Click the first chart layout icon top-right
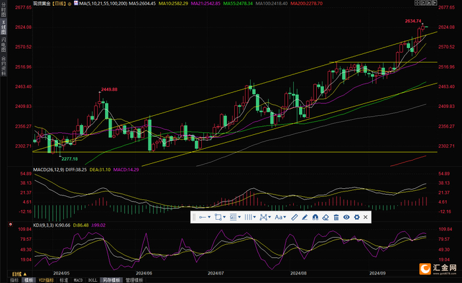Image resolution: width=462 pixels, height=283 pixels. [x=417, y=3]
